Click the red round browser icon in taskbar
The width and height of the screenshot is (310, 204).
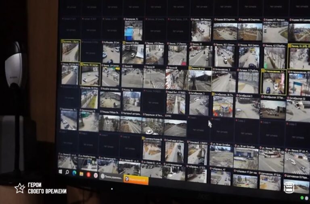coord(88,175)
